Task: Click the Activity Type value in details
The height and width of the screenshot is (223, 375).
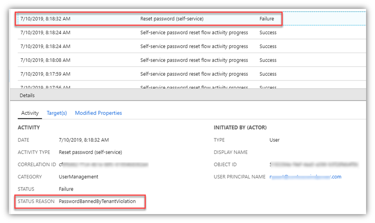Action: 90,152
